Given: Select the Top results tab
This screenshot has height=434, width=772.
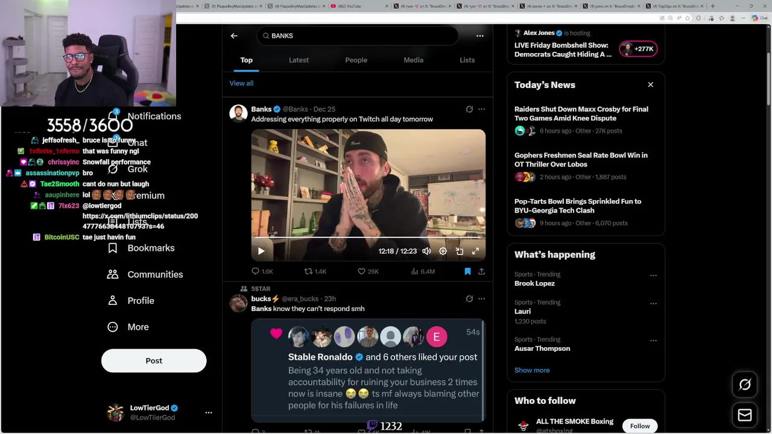Looking at the screenshot, I should tap(246, 60).
